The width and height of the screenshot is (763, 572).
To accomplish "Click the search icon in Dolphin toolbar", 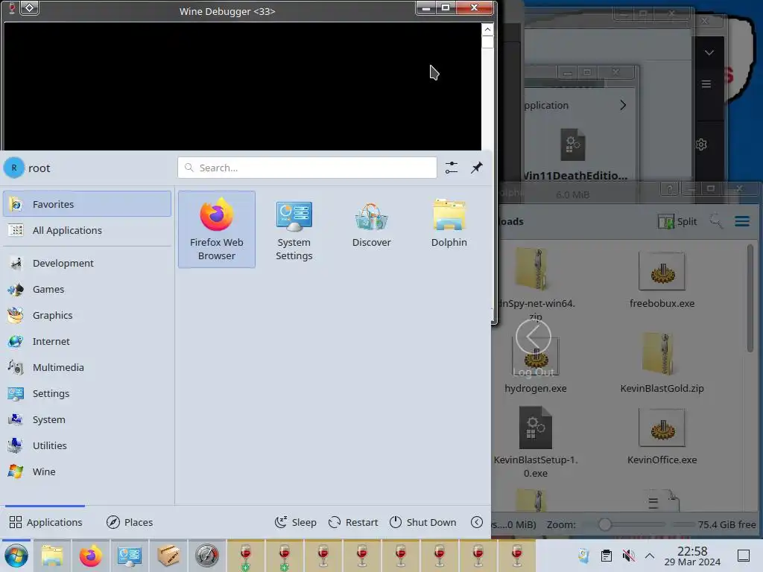I will click(x=716, y=221).
